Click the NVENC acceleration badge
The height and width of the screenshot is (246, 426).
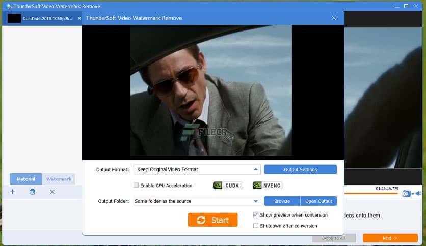(268, 186)
